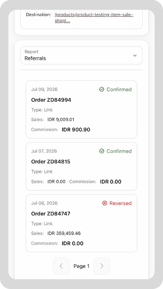Select the Order ZD84994 title

[x=51, y=100]
